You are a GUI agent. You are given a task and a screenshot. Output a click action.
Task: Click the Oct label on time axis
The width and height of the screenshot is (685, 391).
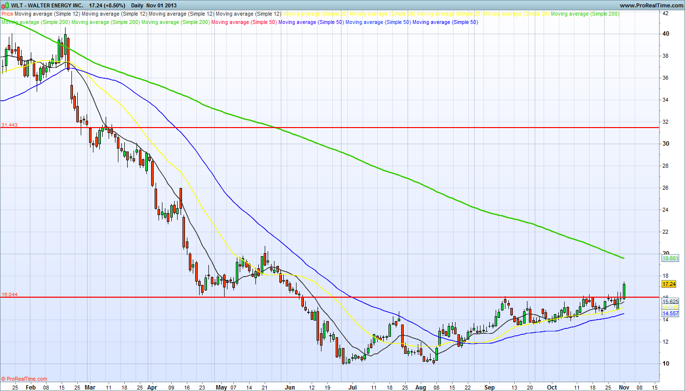pyautogui.click(x=552, y=388)
